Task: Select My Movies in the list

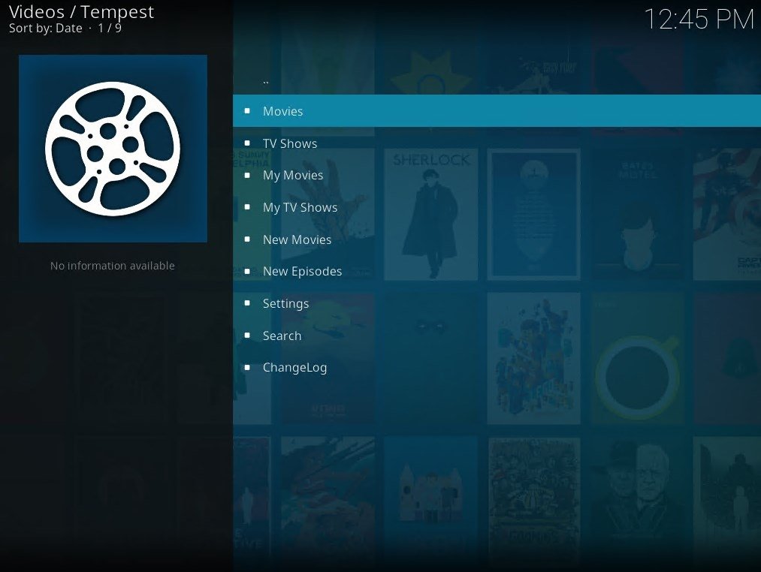Action: click(497, 175)
